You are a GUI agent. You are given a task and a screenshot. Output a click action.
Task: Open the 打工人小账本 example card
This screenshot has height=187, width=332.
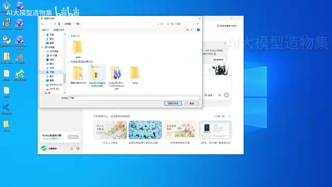click(110, 132)
